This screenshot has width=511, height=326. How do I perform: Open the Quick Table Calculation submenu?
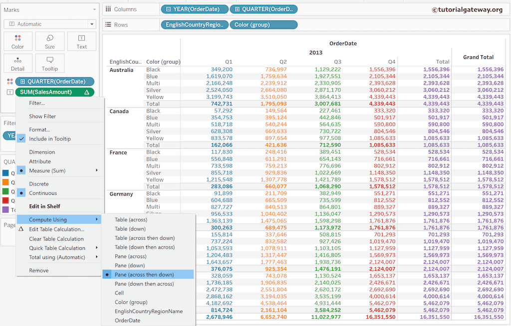pyautogui.click(x=54, y=248)
